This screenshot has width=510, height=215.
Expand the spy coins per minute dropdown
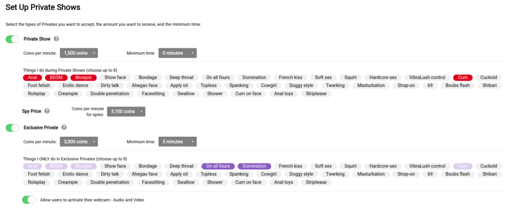[x=127, y=111]
